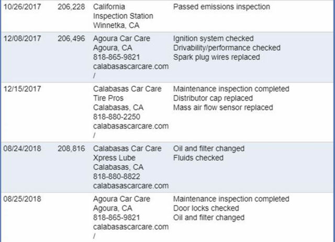Click phone number 818-880-8822
335x242 pixels.
click(116, 177)
